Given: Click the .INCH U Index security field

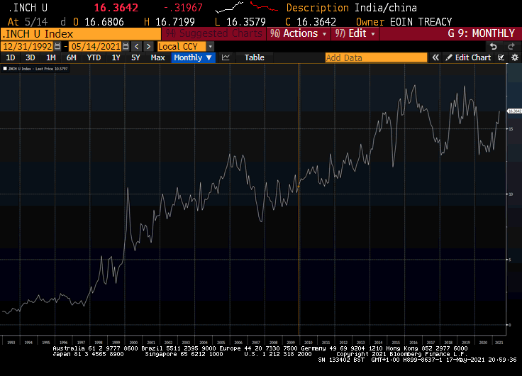Looking at the screenshot, I should coord(81,33).
